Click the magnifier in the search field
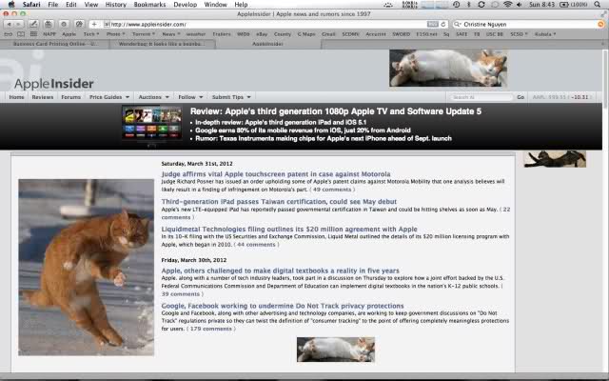The height and width of the screenshot is (381, 609). click(x=457, y=24)
